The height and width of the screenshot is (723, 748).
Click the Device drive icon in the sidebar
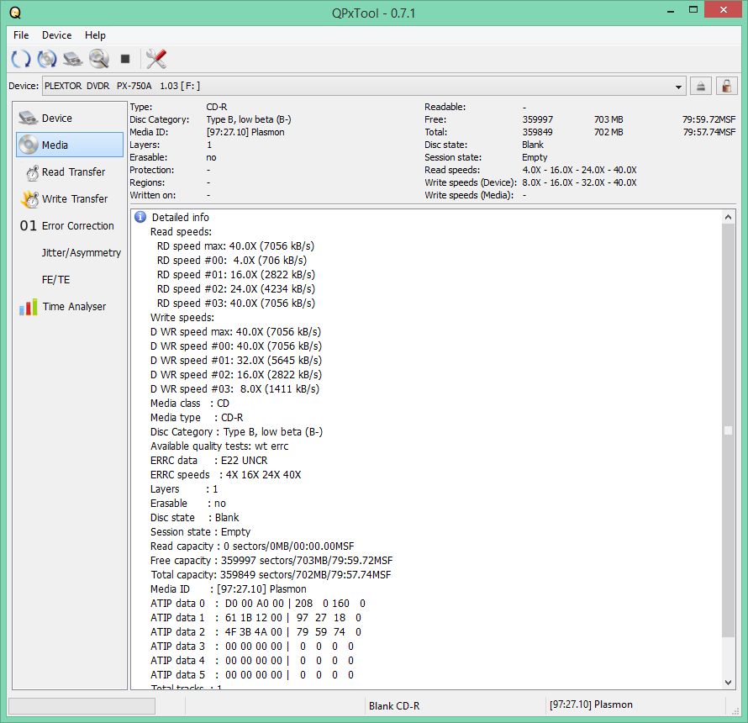[x=28, y=118]
